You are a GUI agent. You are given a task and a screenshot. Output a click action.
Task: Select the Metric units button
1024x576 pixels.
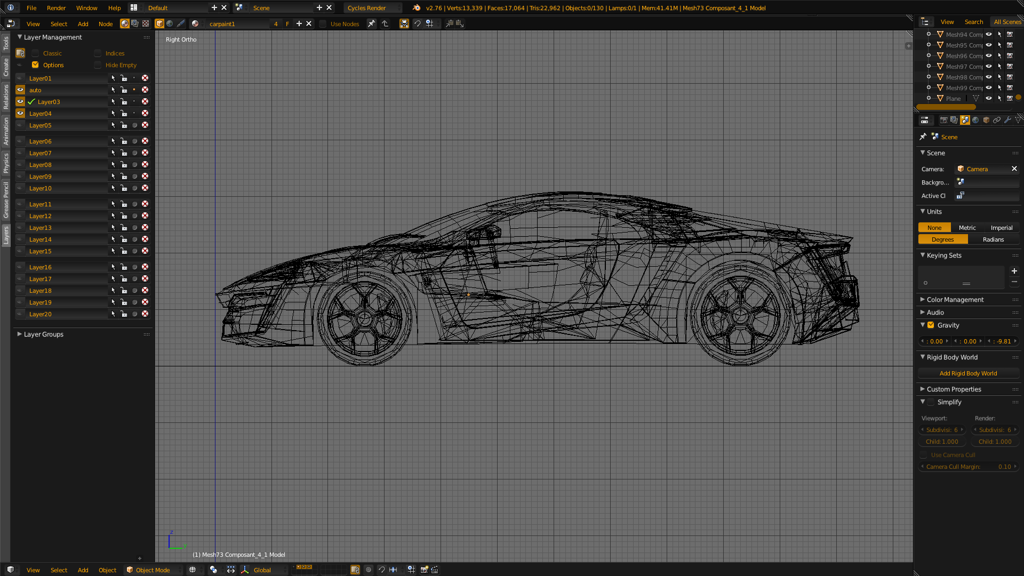(x=967, y=228)
